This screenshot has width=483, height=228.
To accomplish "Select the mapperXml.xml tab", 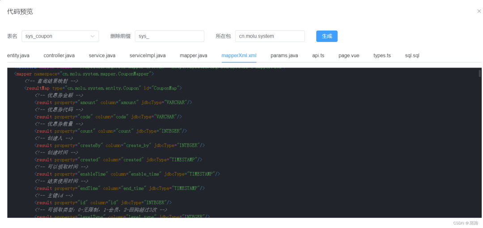I will (239, 55).
